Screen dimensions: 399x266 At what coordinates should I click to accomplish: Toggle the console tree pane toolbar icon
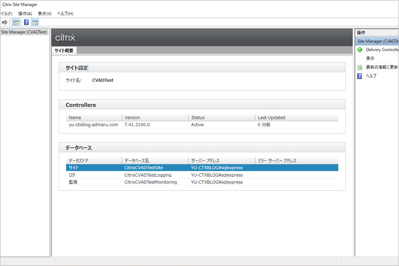click(16, 22)
